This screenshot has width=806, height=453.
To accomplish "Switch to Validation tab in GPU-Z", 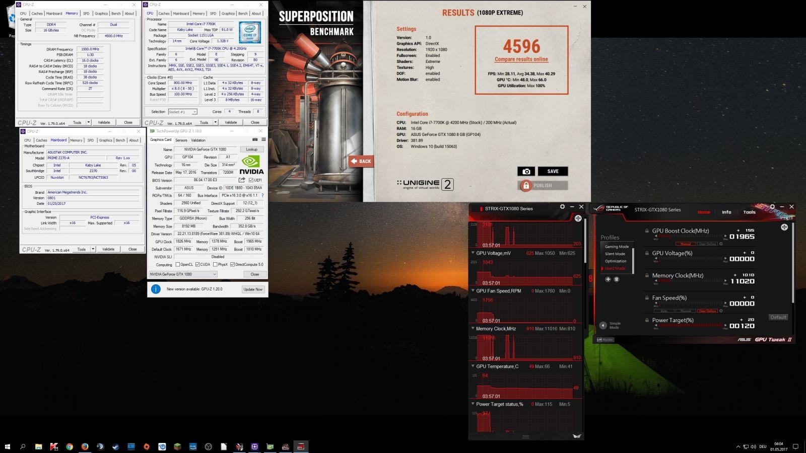I will (198, 140).
